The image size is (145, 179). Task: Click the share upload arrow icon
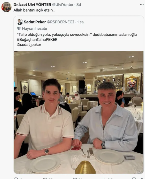coord(142,178)
